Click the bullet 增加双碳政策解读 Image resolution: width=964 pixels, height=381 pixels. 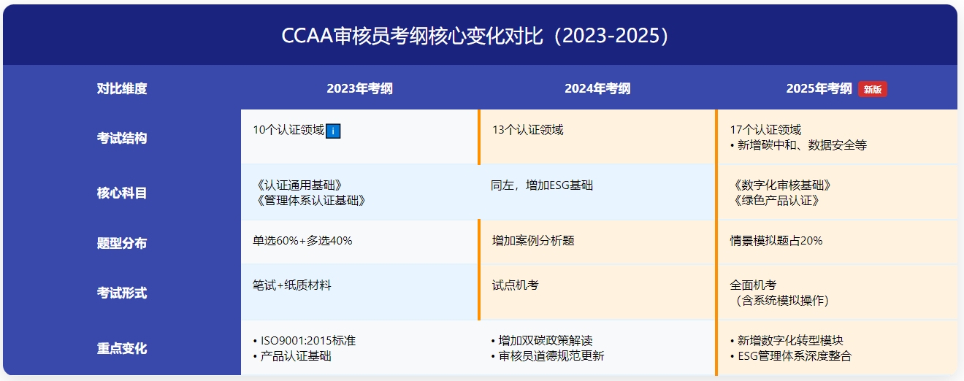tap(543, 341)
